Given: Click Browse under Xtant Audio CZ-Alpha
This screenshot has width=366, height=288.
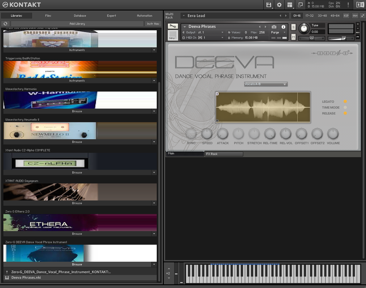Looking at the screenshot, I should (77, 172).
